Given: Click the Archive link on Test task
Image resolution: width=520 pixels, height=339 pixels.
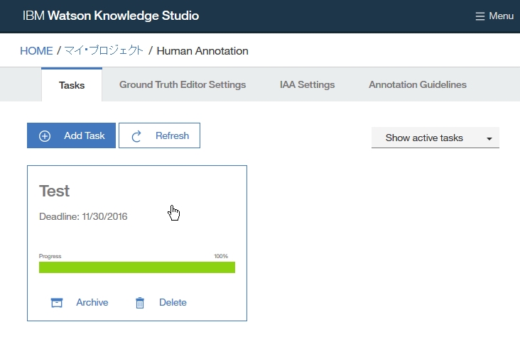Looking at the screenshot, I should [92, 303].
